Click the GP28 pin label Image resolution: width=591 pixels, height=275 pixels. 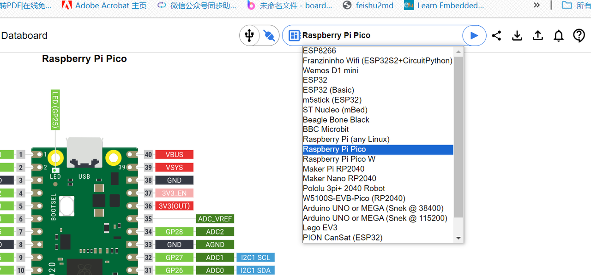[175, 232]
